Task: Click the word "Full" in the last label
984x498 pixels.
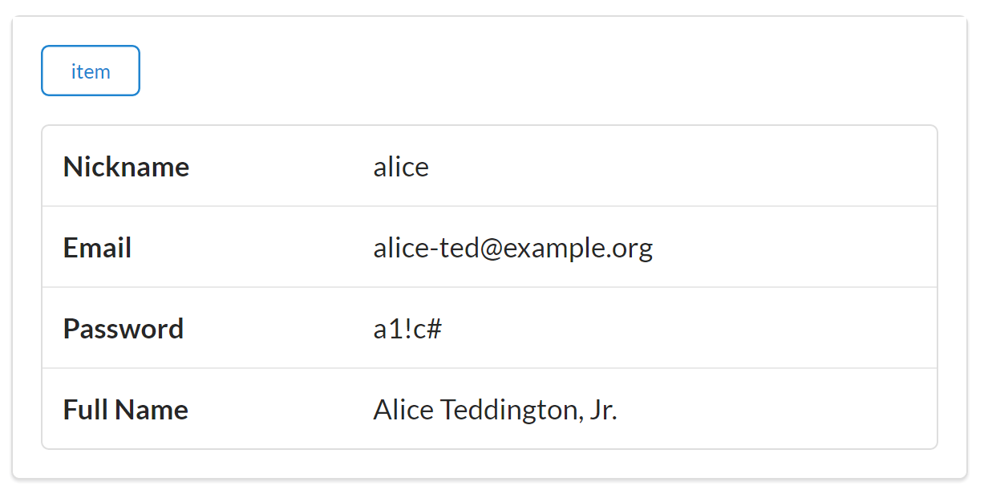Action: tap(85, 410)
